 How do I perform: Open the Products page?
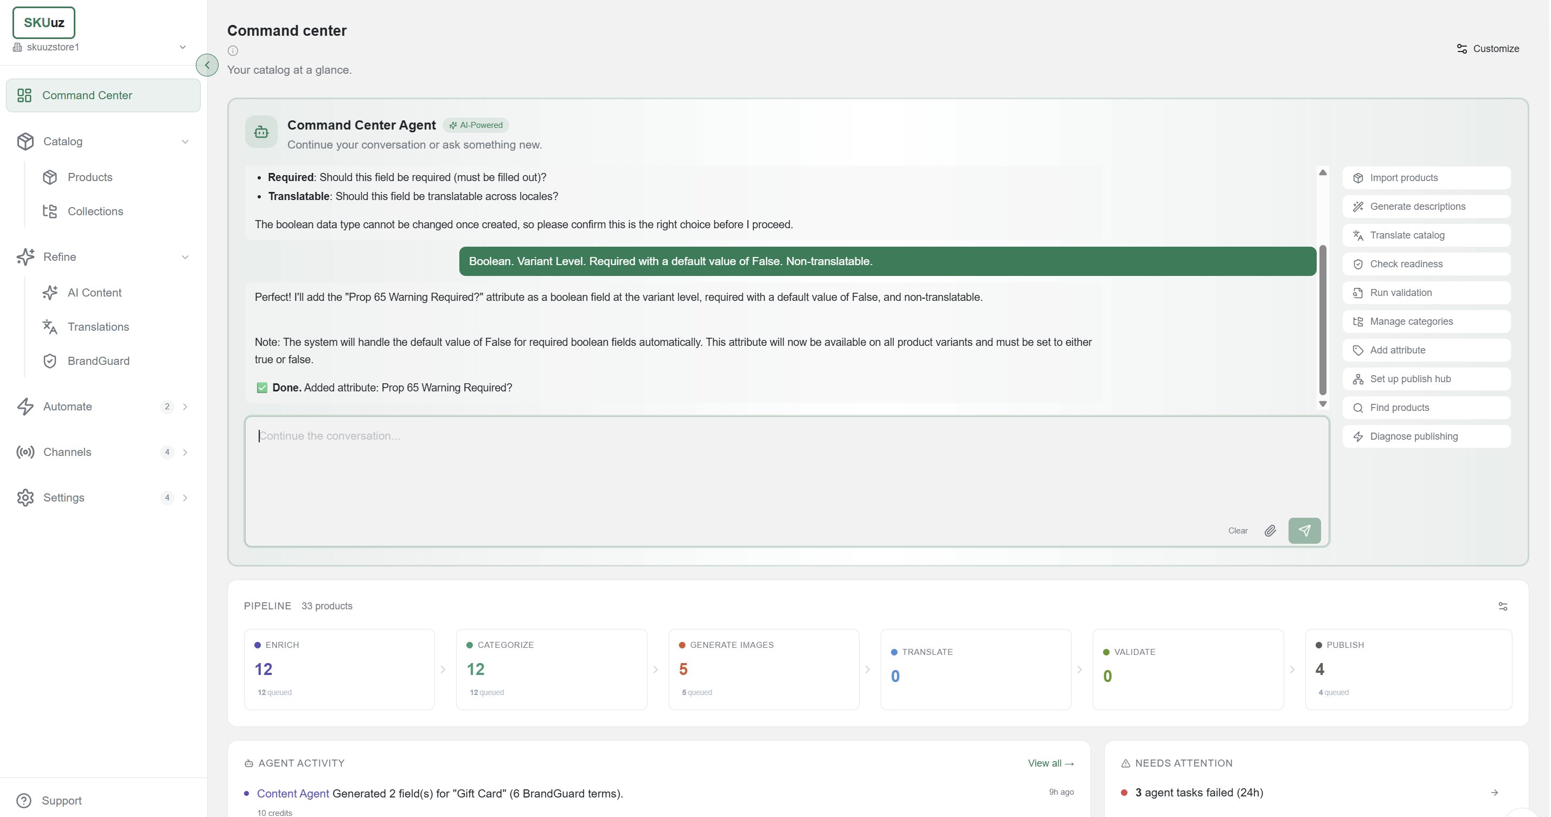[89, 177]
